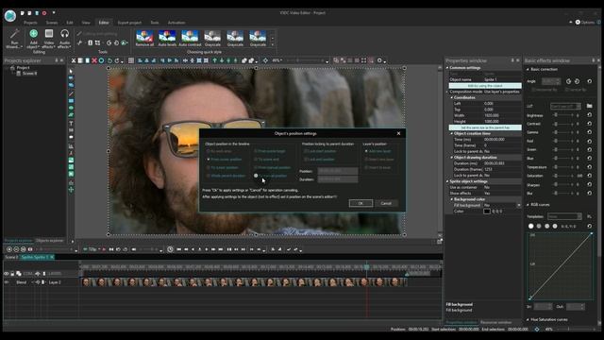
Task: Select the line drawing tool
Action: pos(71,93)
